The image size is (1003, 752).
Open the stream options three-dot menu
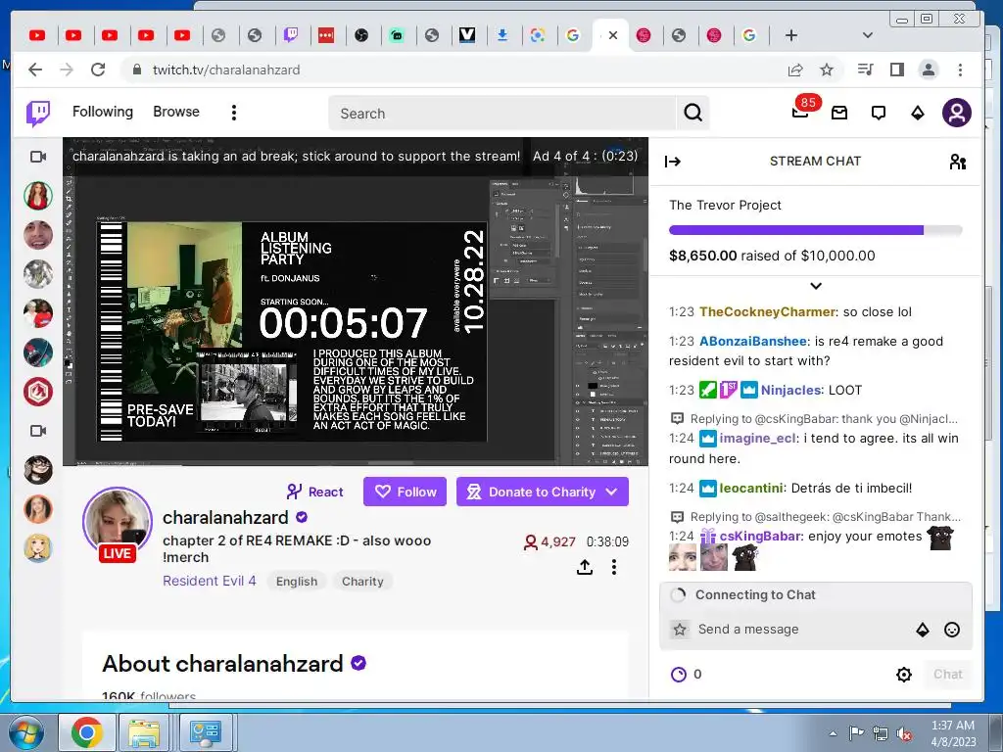pyautogui.click(x=614, y=567)
